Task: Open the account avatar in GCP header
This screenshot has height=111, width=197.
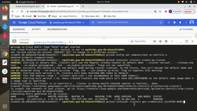Action: tap(192, 23)
